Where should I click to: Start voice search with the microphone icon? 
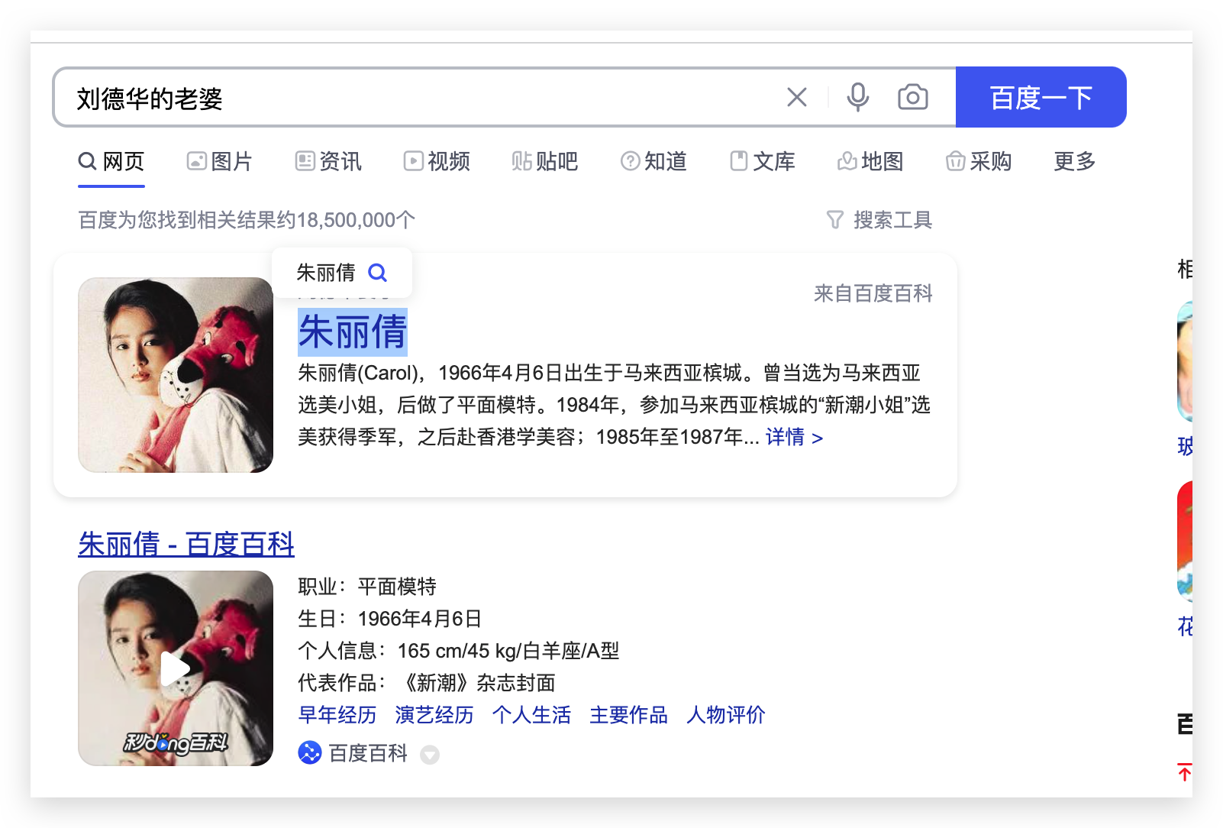point(858,97)
